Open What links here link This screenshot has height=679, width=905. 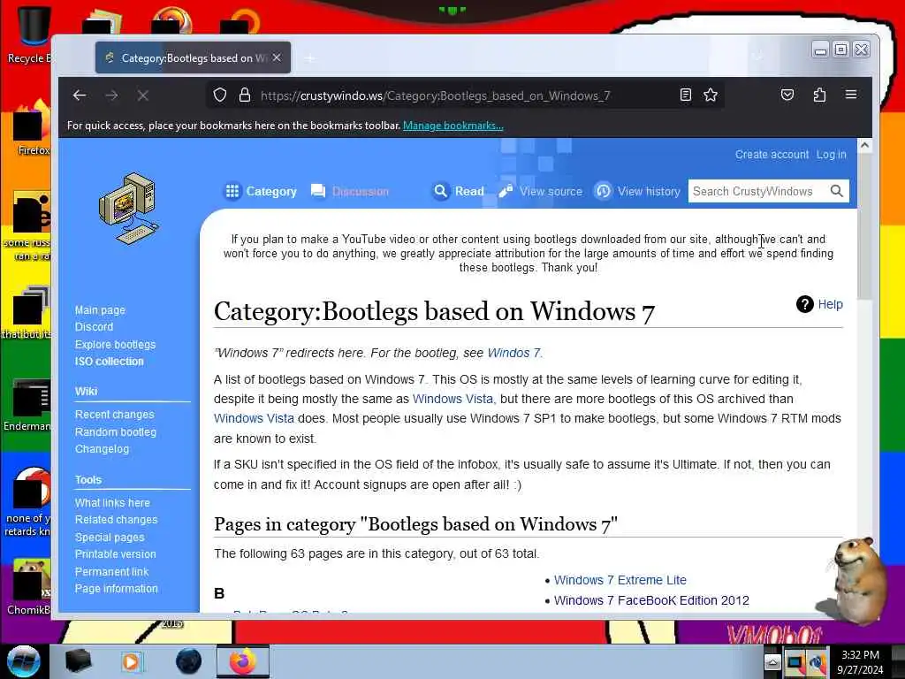(x=112, y=503)
